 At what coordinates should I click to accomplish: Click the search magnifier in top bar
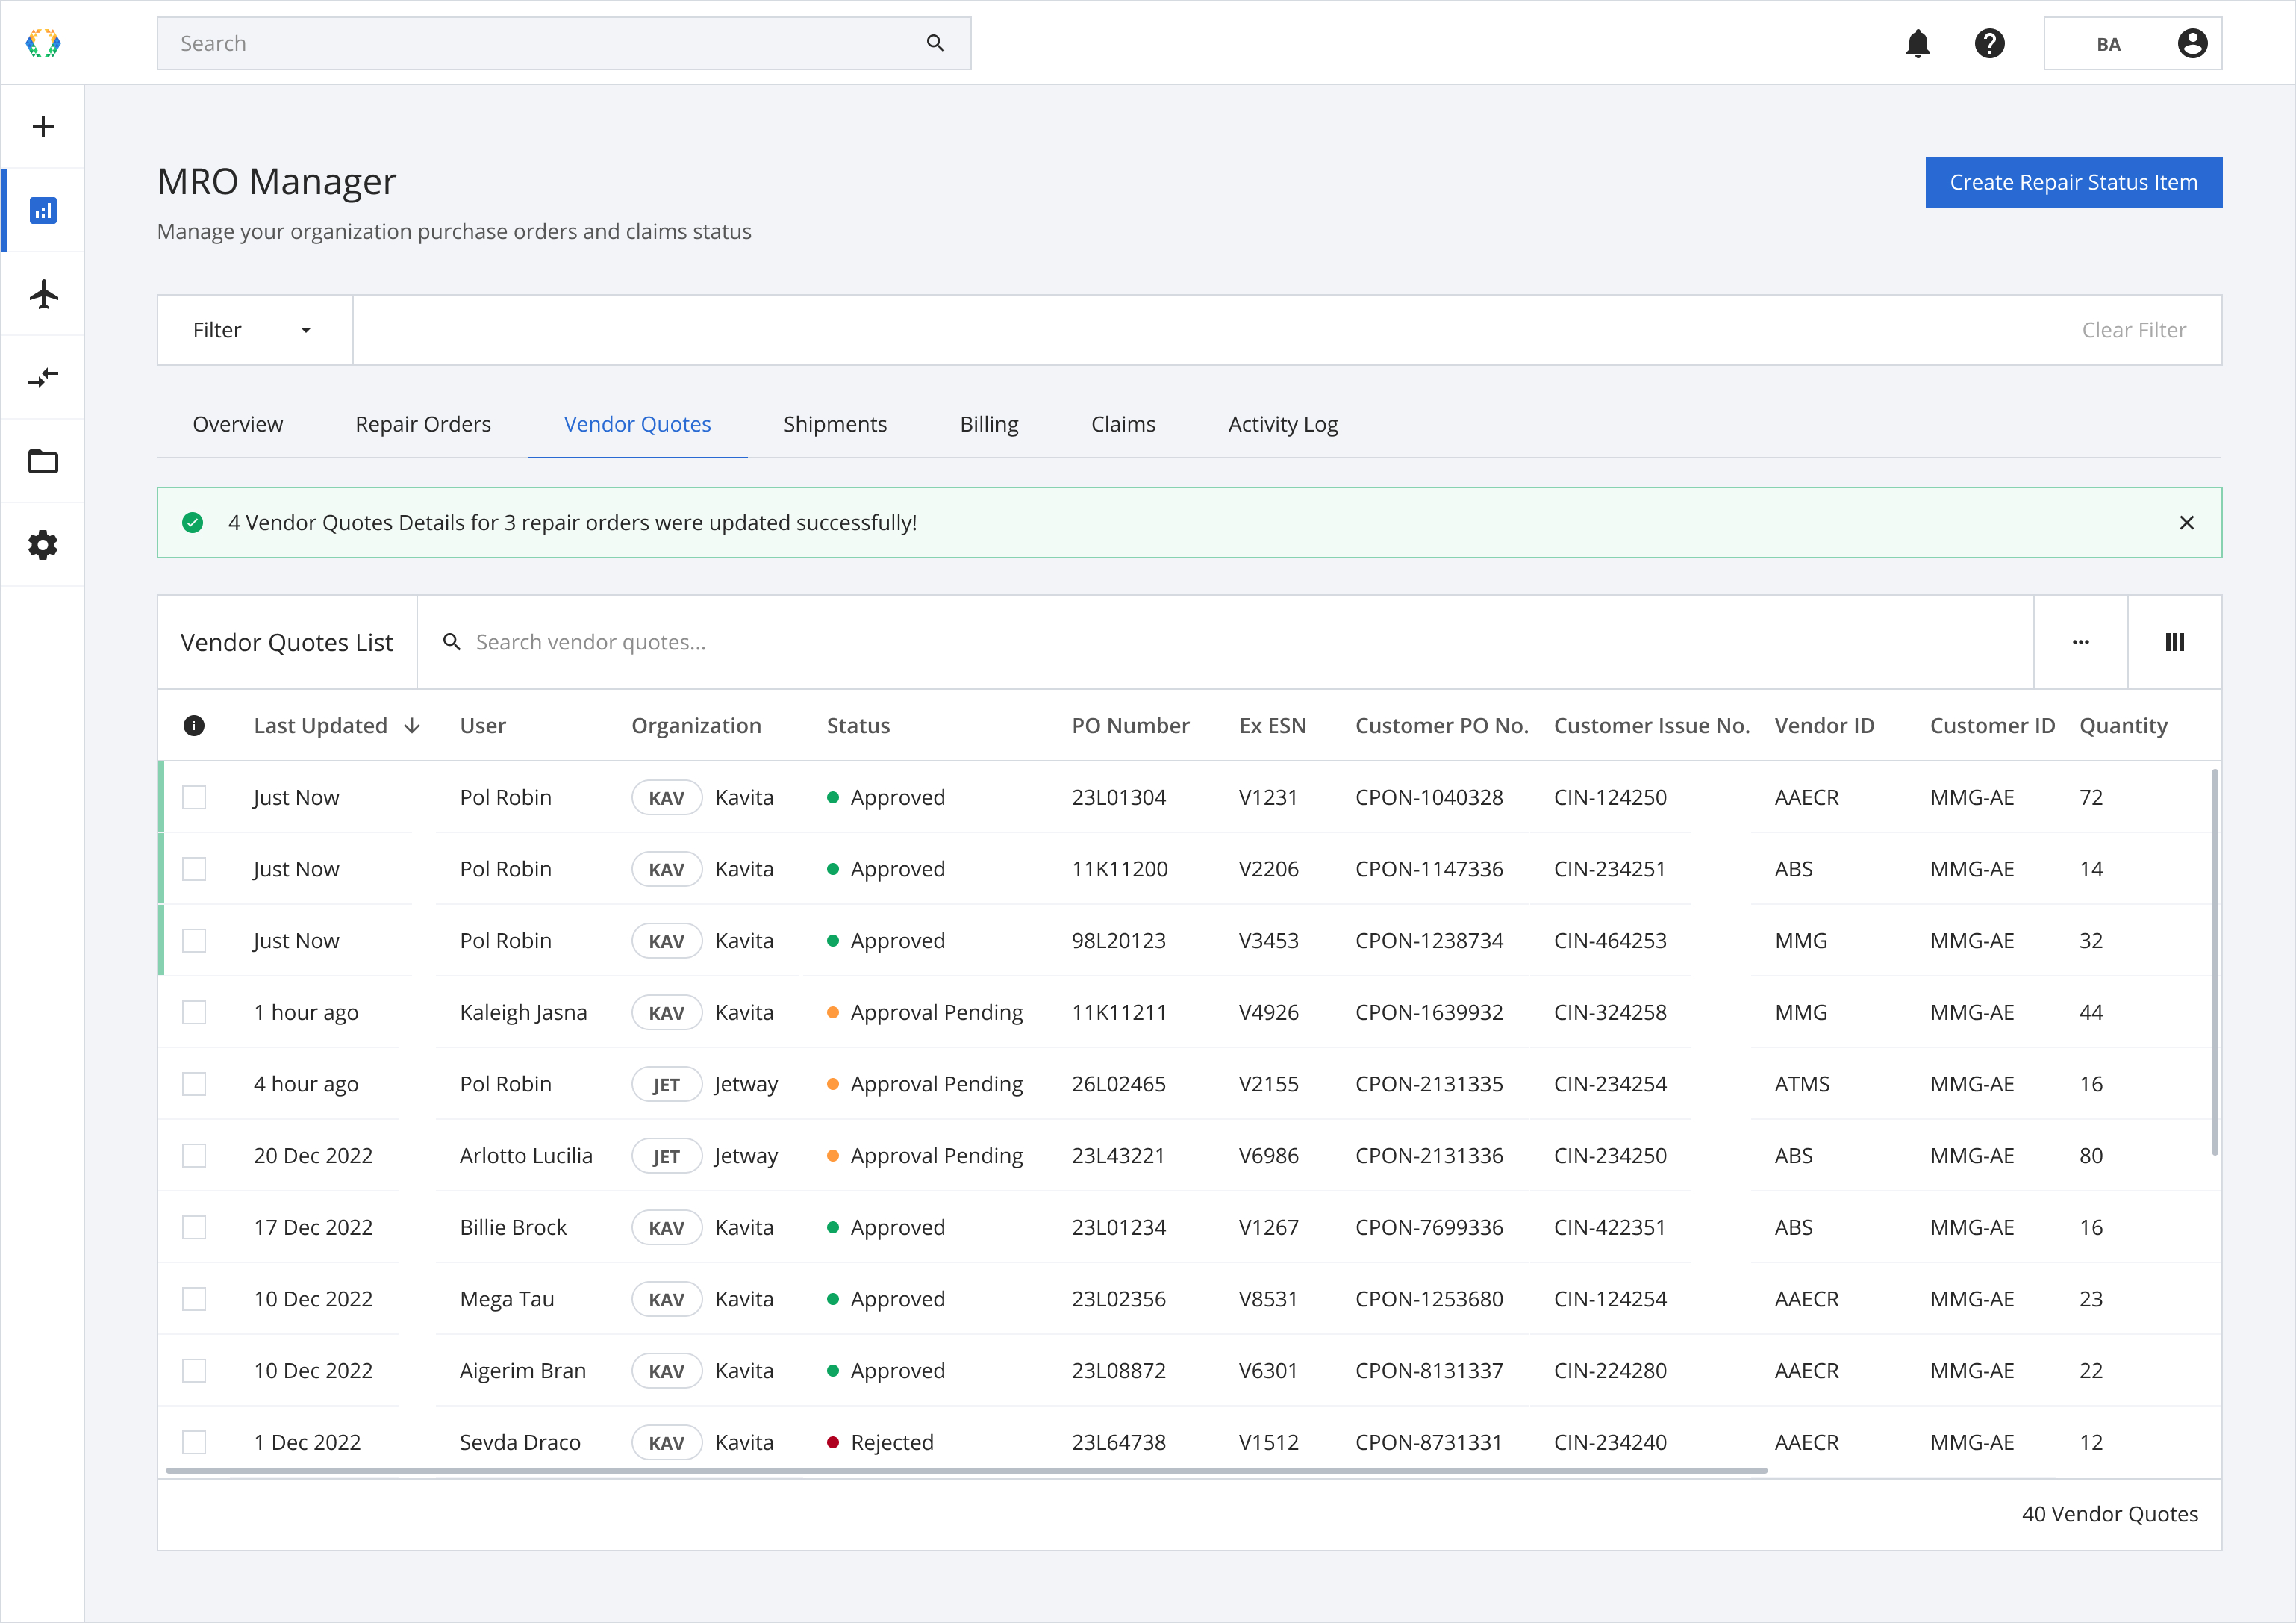coord(935,43)
